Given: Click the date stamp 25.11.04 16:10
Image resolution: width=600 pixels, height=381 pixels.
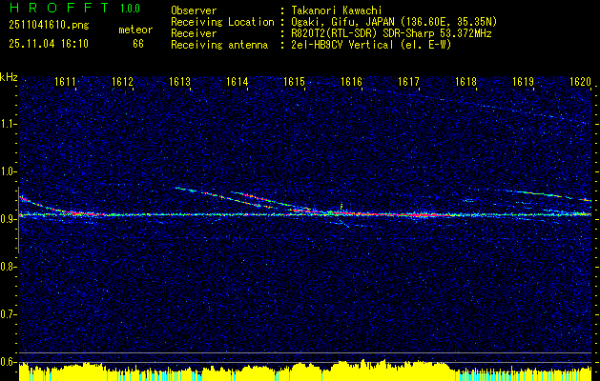Looking at the screenshot, I should (x=49, y=44).
